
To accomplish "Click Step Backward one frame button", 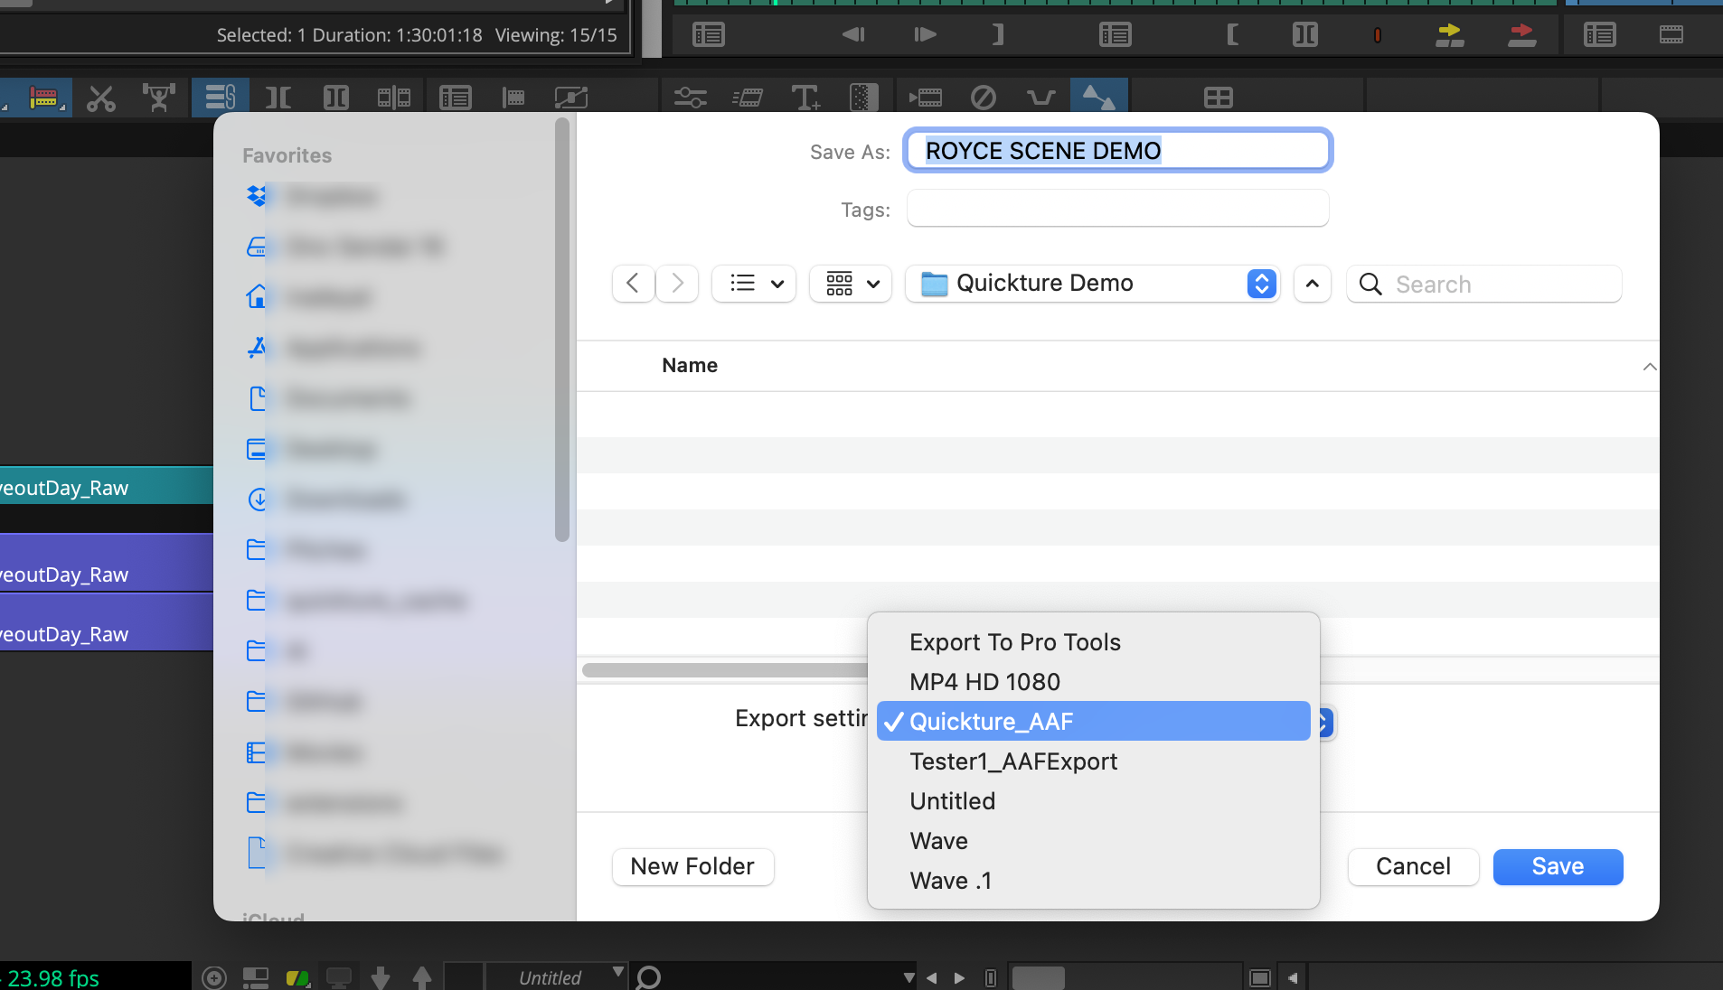I will [853, 34].
